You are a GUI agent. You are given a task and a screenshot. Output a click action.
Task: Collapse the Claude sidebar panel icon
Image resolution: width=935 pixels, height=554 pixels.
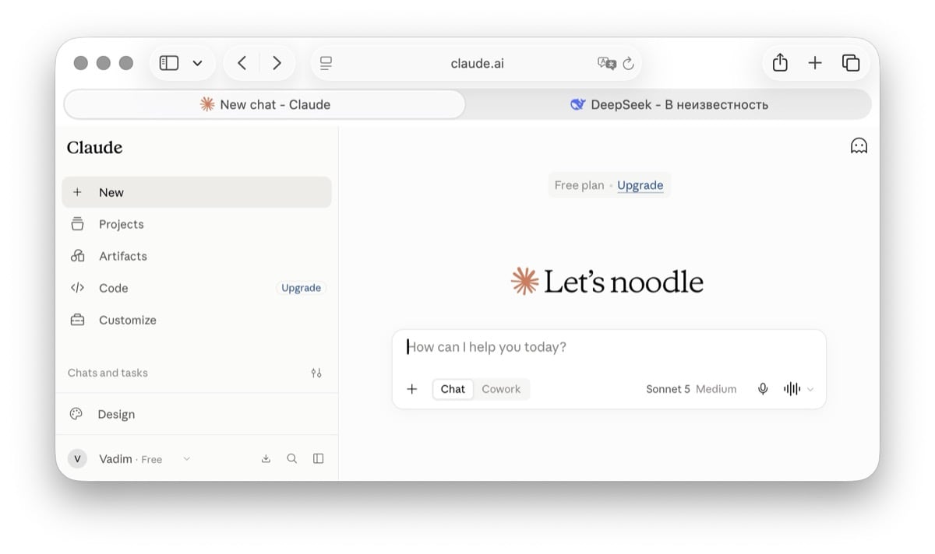(x=319, y=459)
